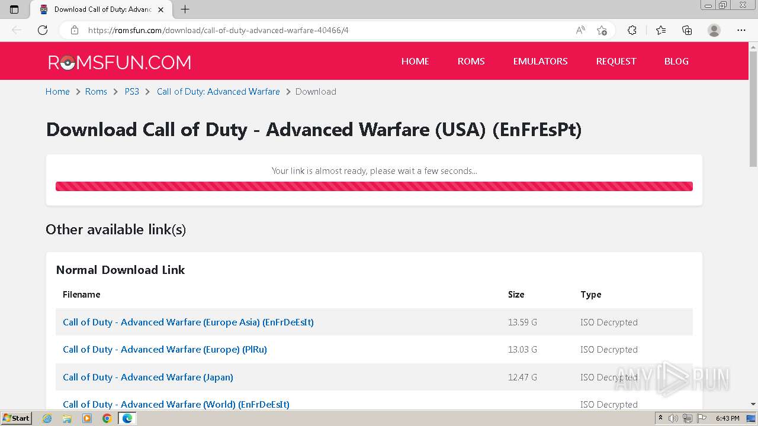Launch Chrome from the taskbar
Viewport: 758px width, 426px height.
[x=107, y=418]
